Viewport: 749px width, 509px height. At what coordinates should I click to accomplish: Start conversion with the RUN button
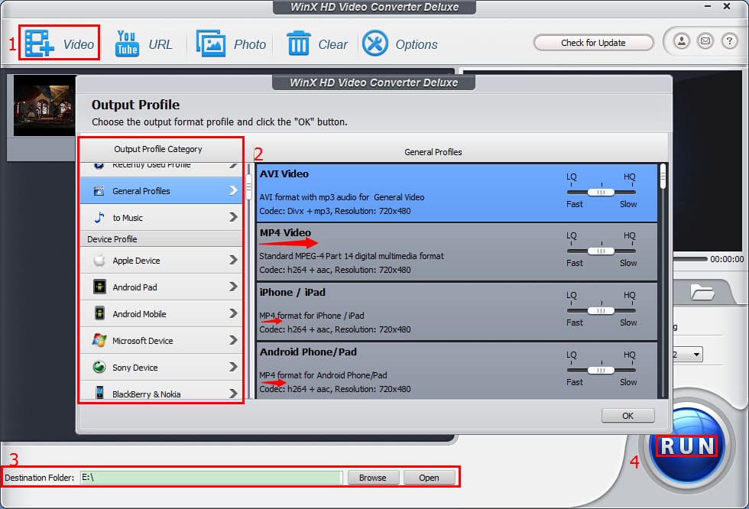tap(687, 446)
